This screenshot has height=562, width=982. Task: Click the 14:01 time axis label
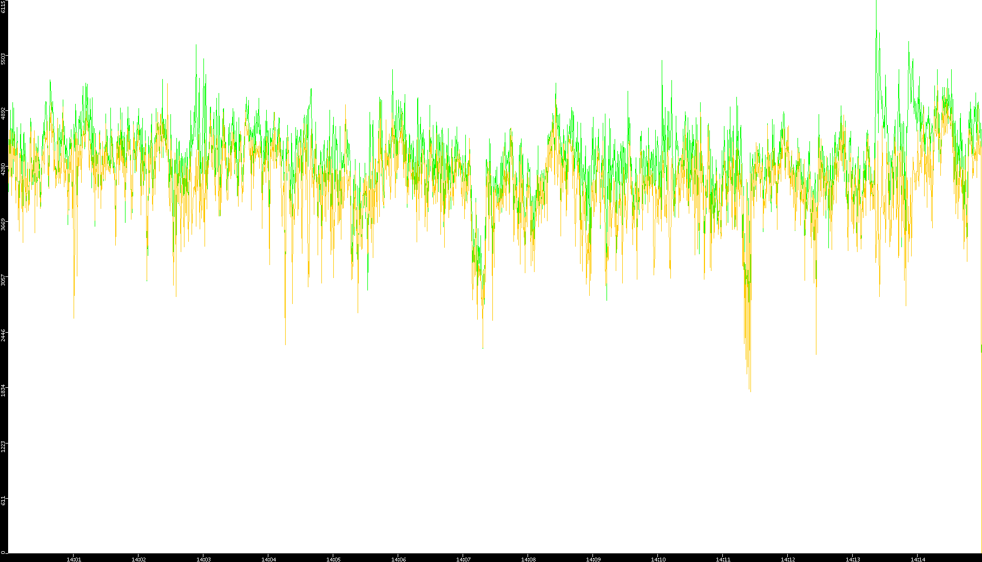(x=74, y=559)
